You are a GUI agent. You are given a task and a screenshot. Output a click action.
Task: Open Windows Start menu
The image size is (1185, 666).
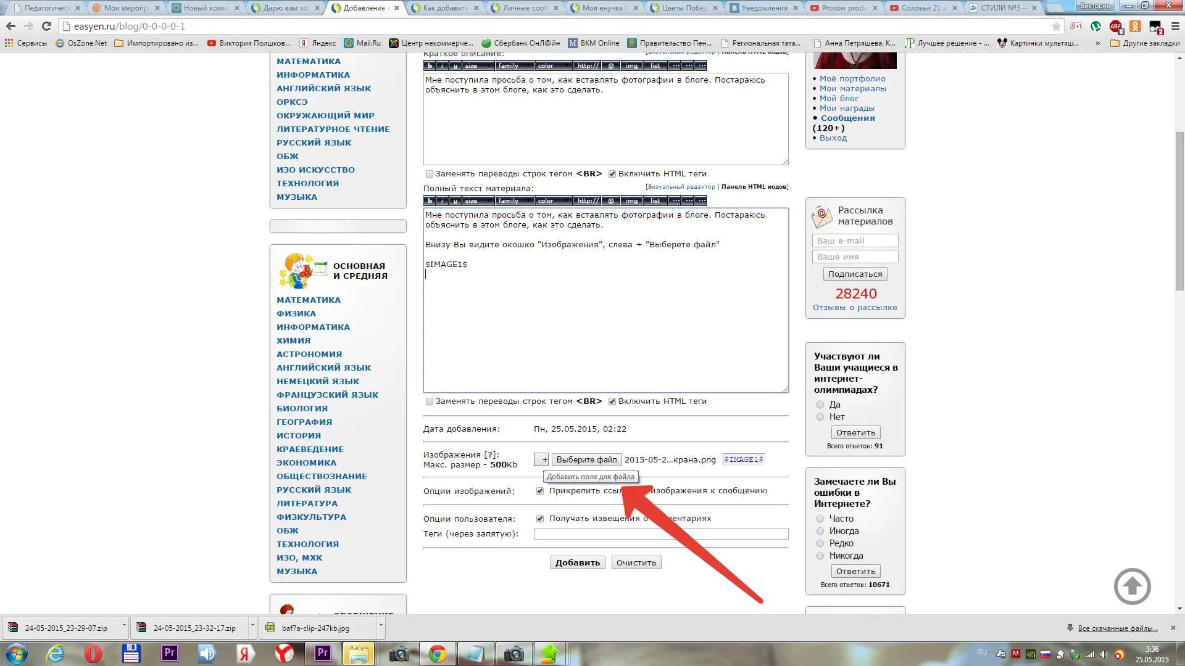pyautogui.click(x=16, y=654)
